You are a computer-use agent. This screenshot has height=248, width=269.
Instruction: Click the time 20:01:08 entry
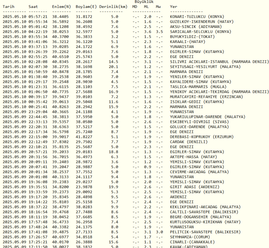click(x=38, y=177)
